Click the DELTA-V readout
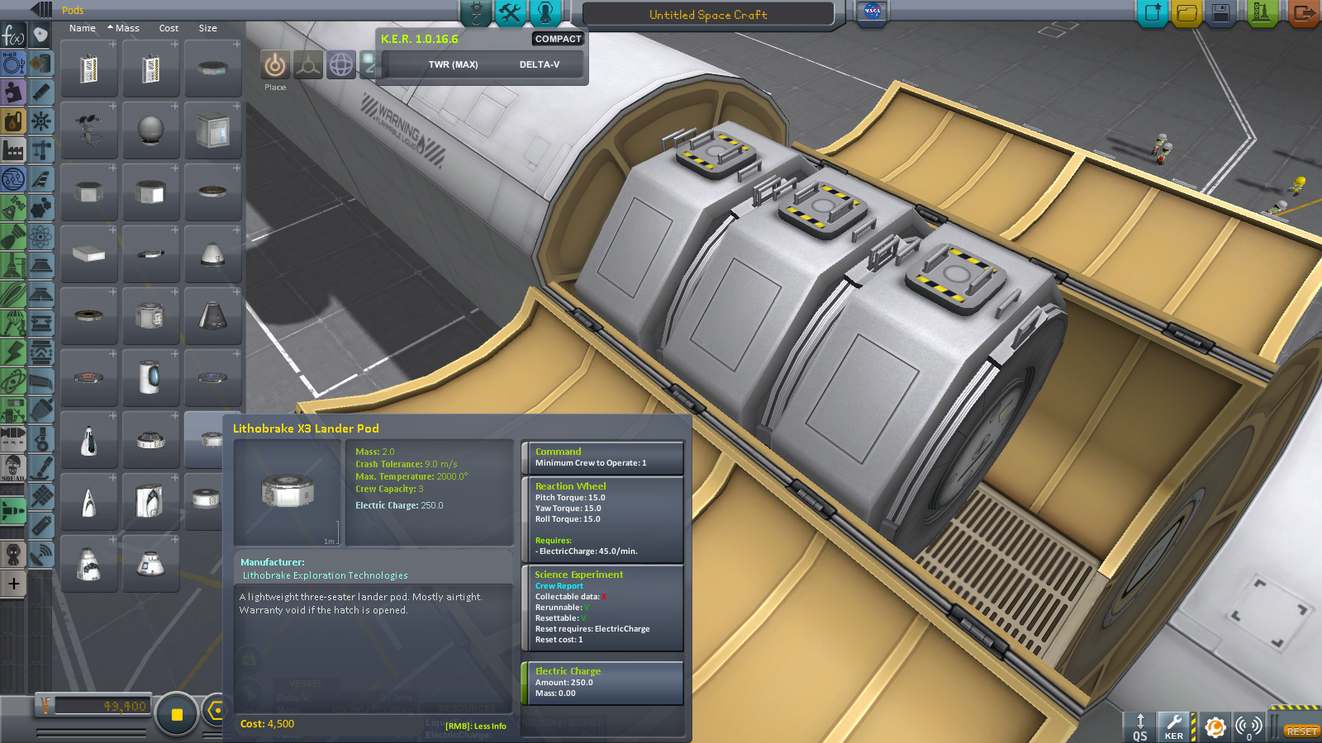1322x743 pixels. (x=540, y=64)
